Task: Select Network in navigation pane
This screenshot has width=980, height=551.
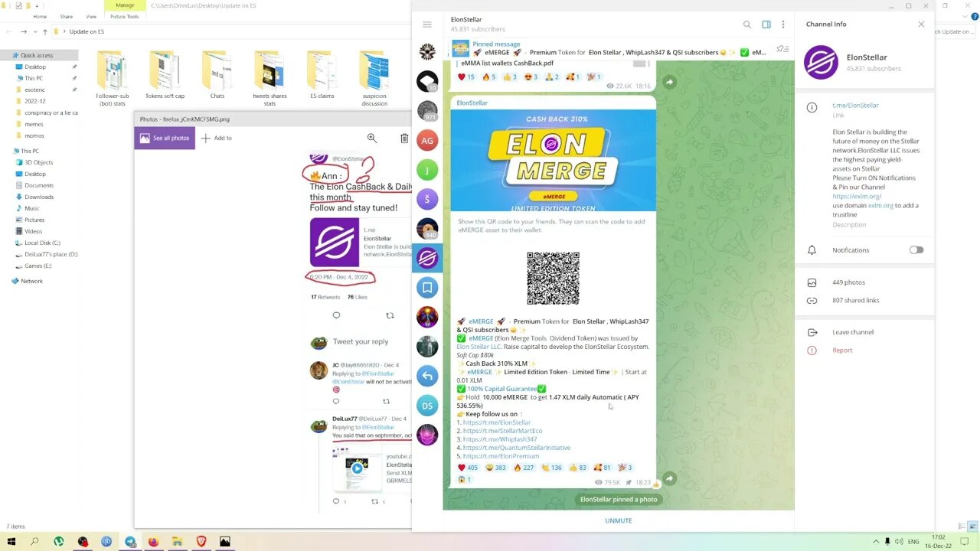Action: (31, 281)
